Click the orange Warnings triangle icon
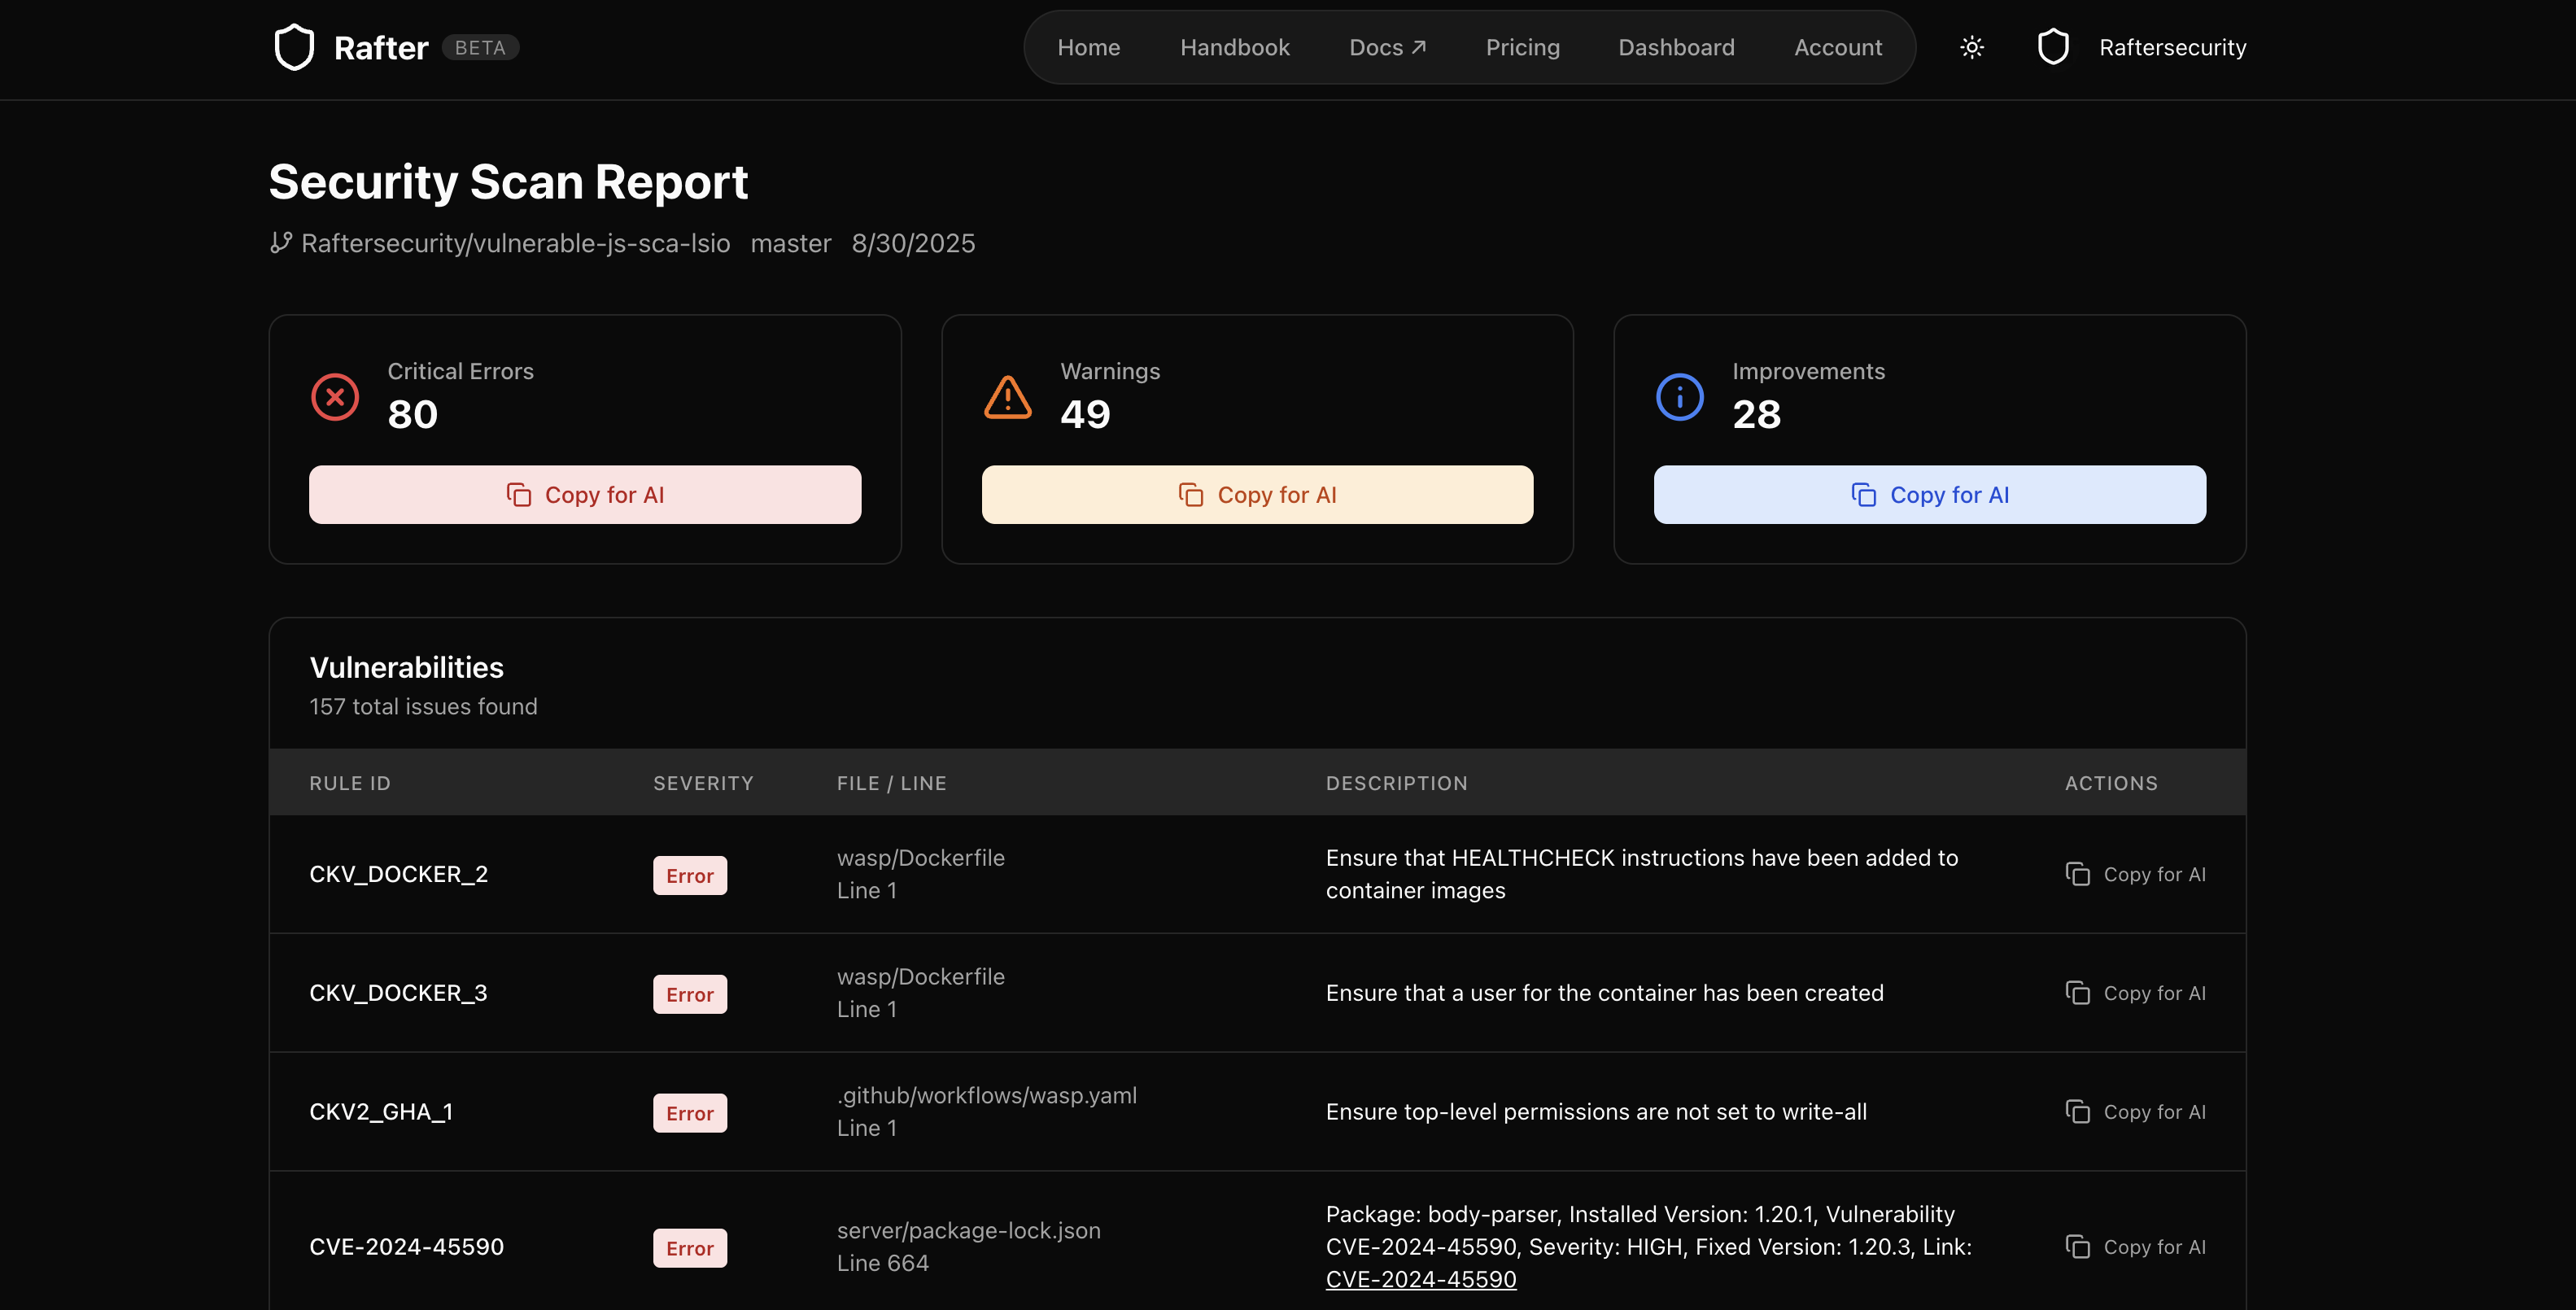 [1007, 397]
